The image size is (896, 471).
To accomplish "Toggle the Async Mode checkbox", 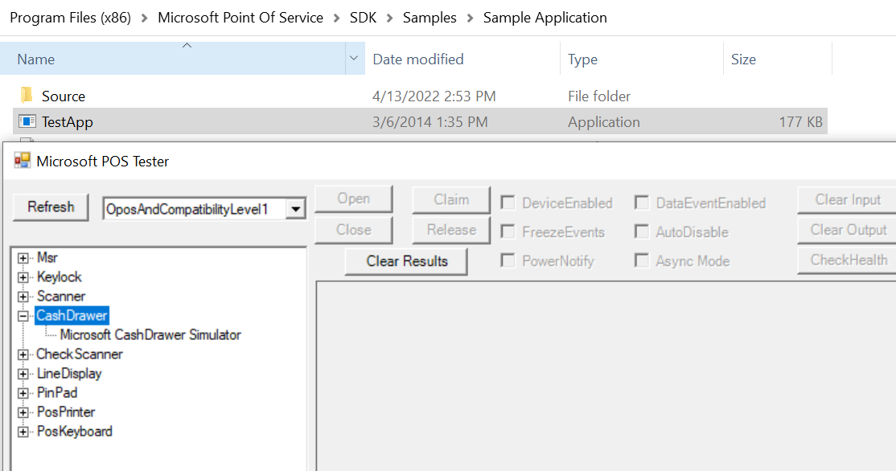I will [641, 260].
